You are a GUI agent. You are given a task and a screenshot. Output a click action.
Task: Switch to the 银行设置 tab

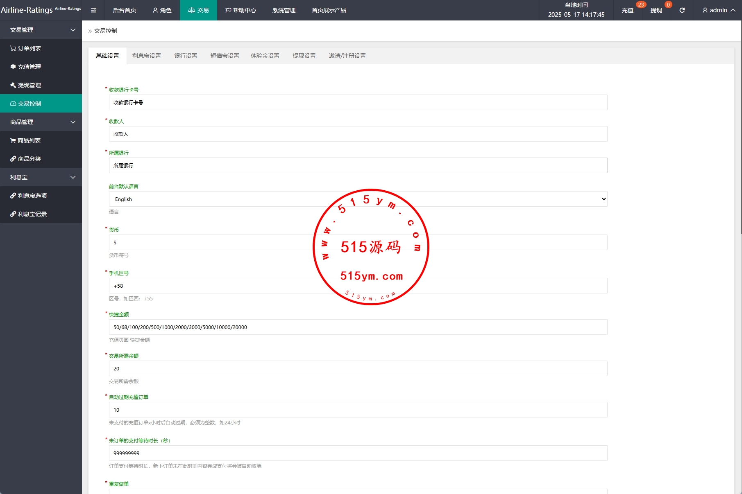tap(186, 56)
